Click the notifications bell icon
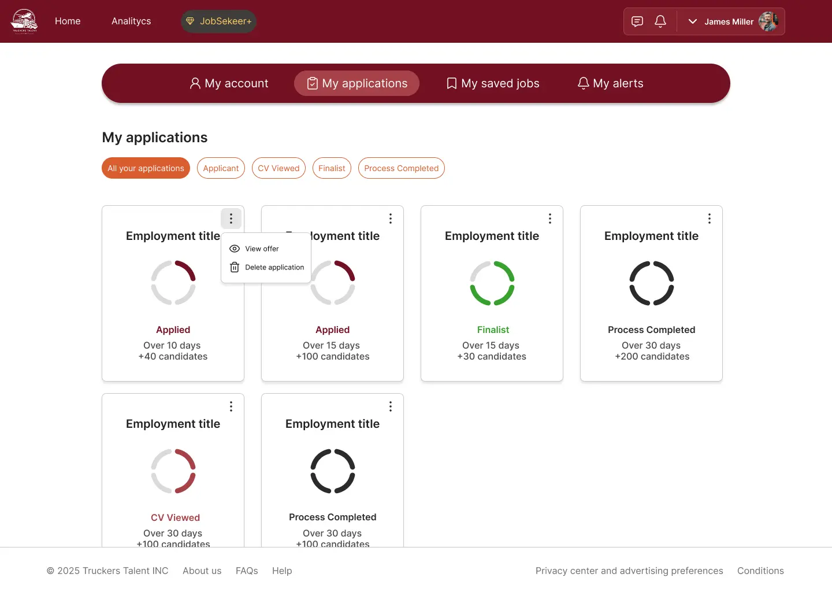The width and height of the screenshot is (832, 592). (x=660, y=21)
